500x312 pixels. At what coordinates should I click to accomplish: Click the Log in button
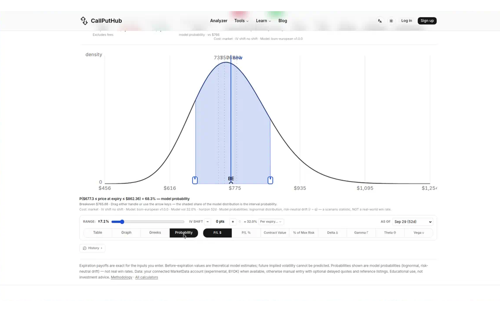click(407, 21)
